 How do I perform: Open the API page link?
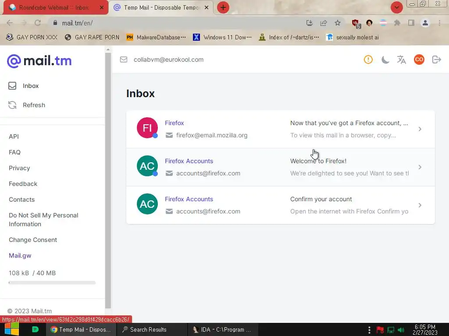click(x=14, y=136)
